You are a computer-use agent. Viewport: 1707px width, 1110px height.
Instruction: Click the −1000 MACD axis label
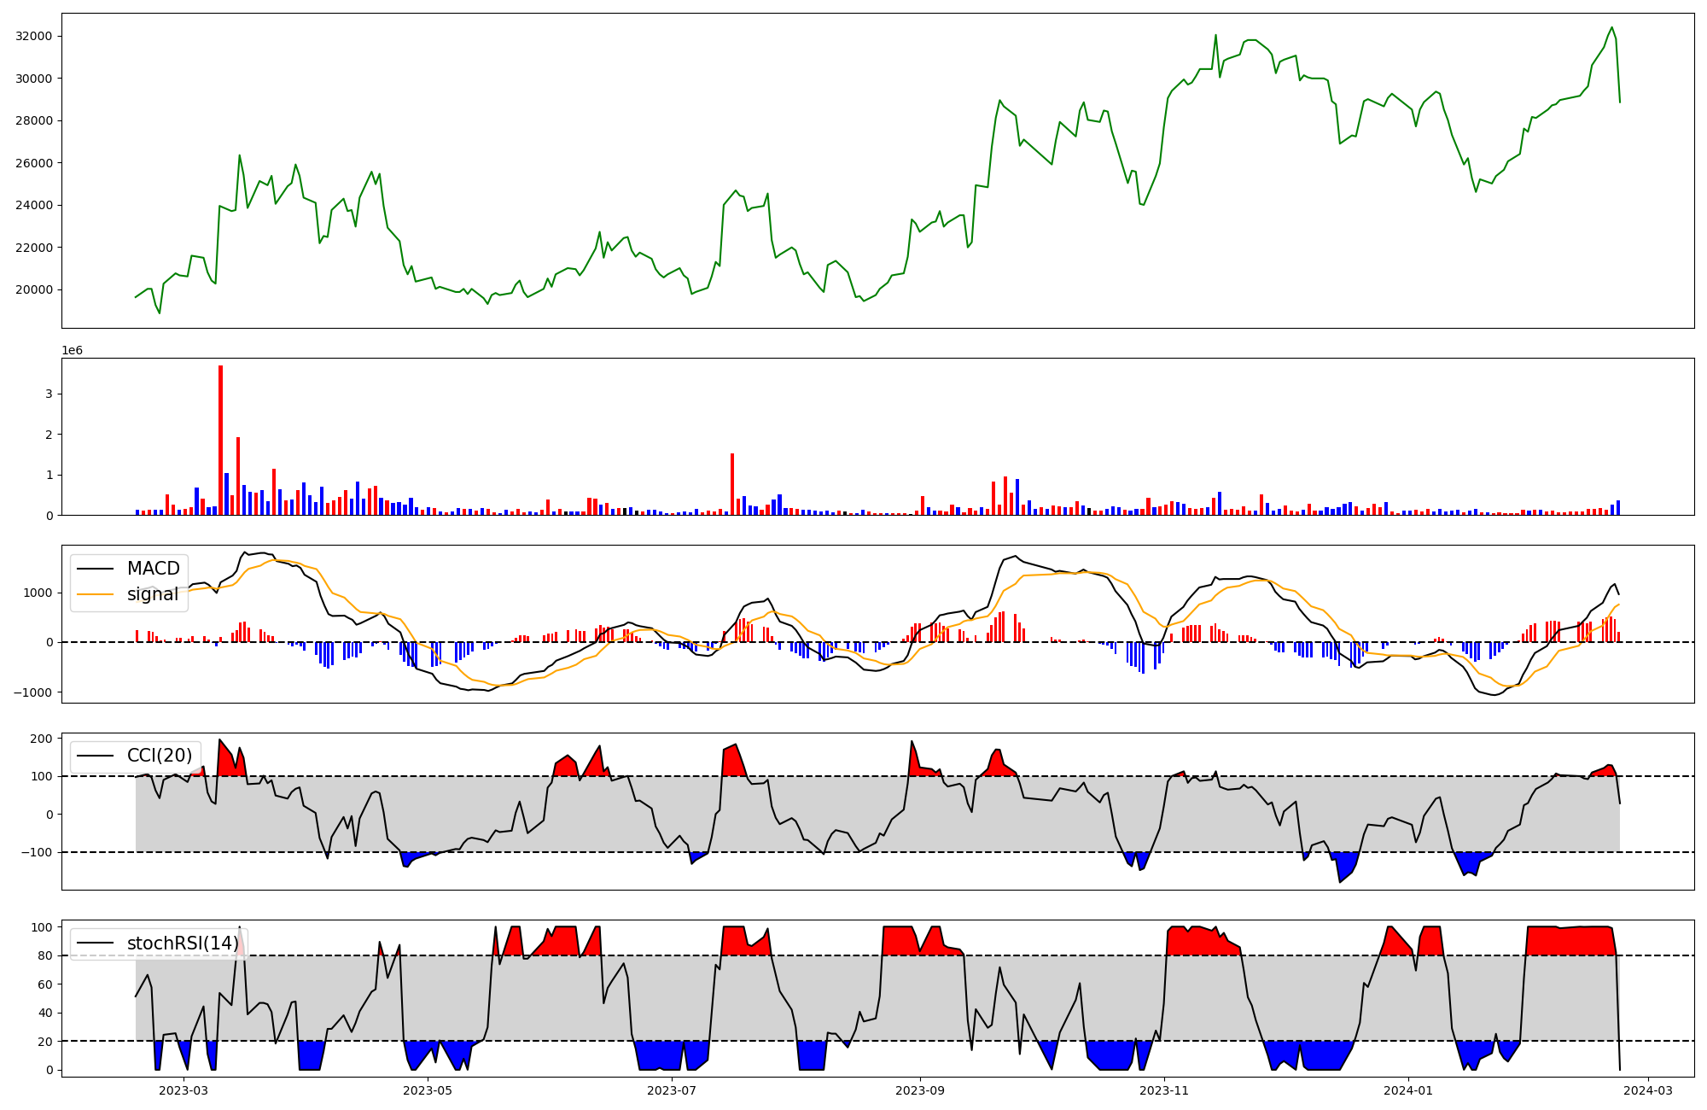click(32, 692)
